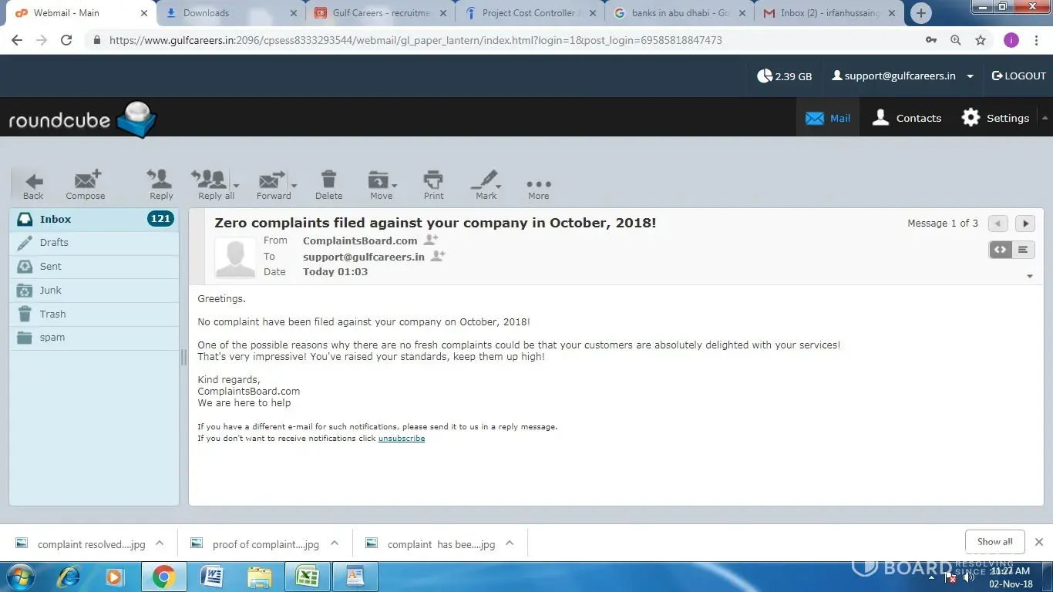Reply to the ComplaintsBoard message

[x=161, y=186]
